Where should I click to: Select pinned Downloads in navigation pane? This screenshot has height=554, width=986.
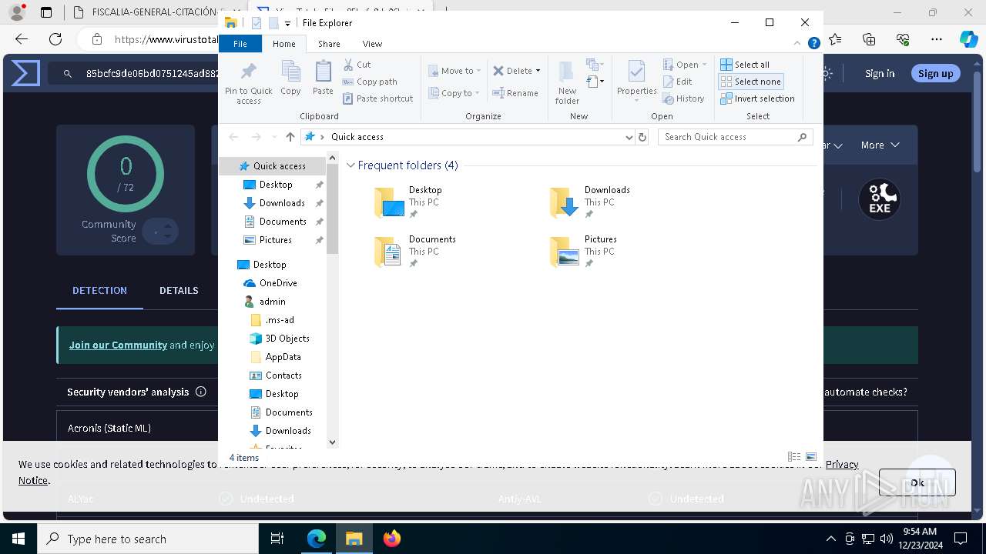[x=282, y=203]
